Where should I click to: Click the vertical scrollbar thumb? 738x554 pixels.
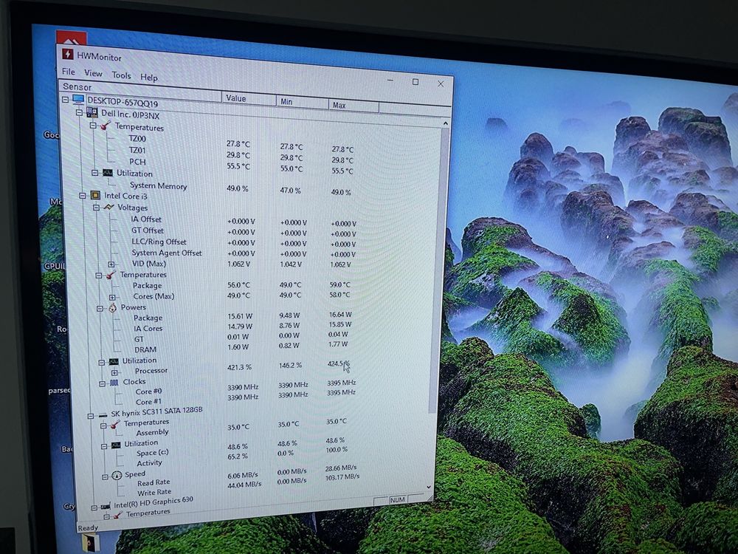pyautogui.click(x=438, y=270)
